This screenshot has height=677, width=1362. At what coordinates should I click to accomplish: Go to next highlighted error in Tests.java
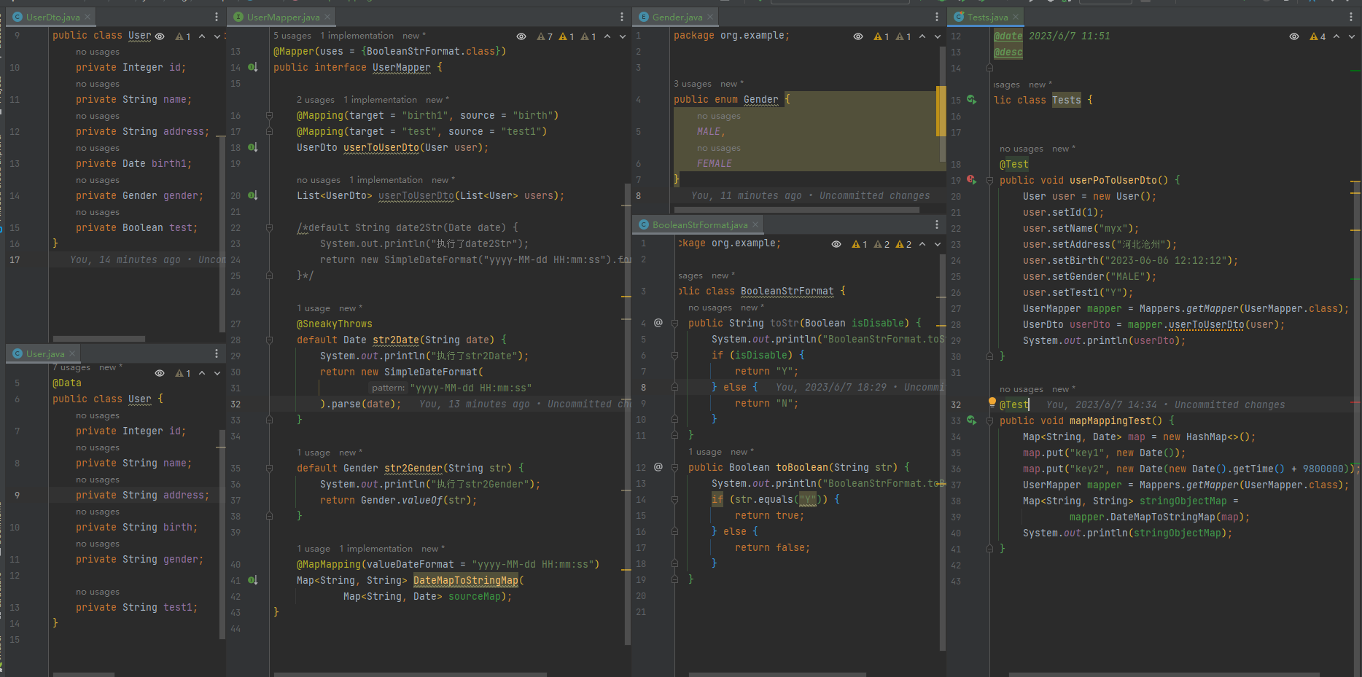pyautogui.click(x=1352, y=36)
